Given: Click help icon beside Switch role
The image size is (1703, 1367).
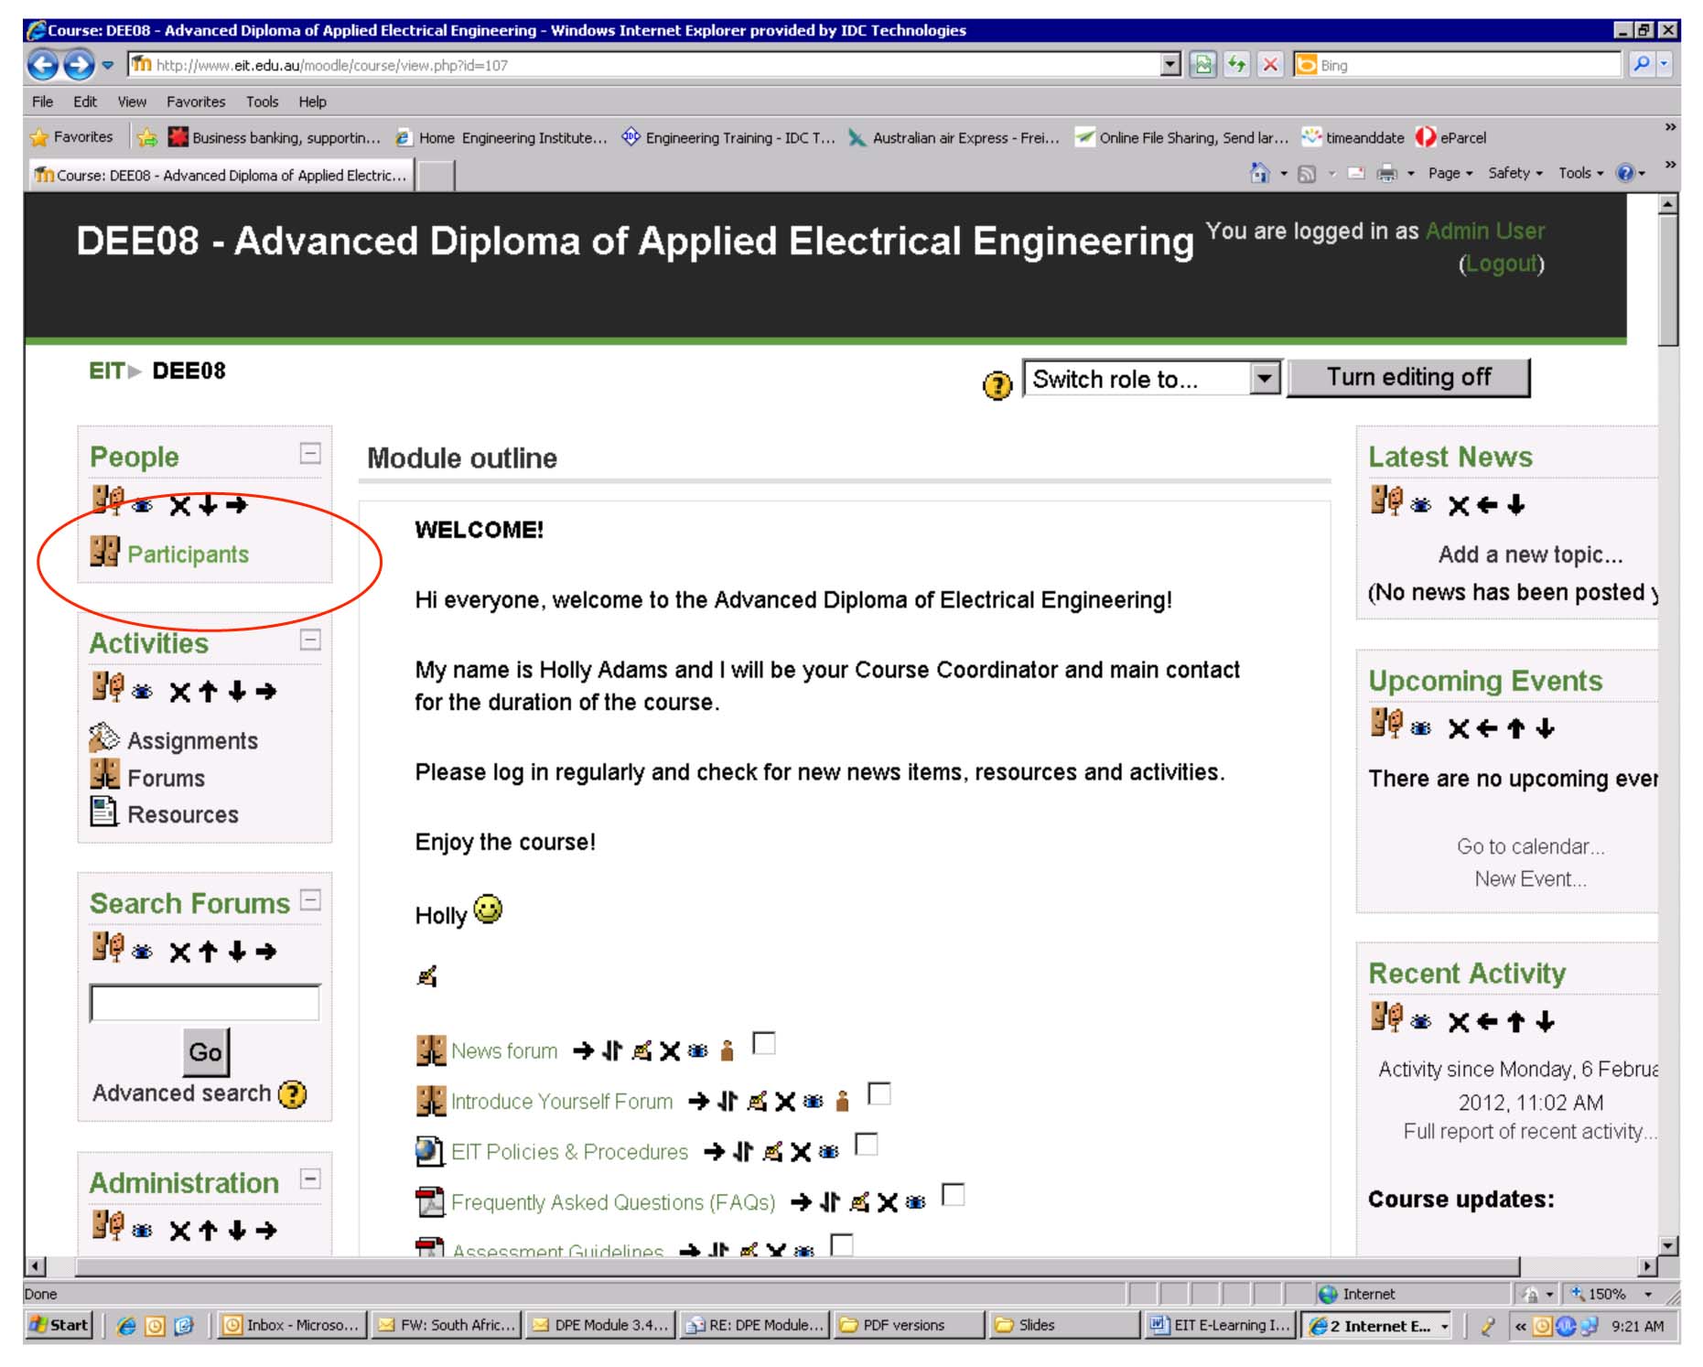Looking at the screenshot, I should 997,385.
